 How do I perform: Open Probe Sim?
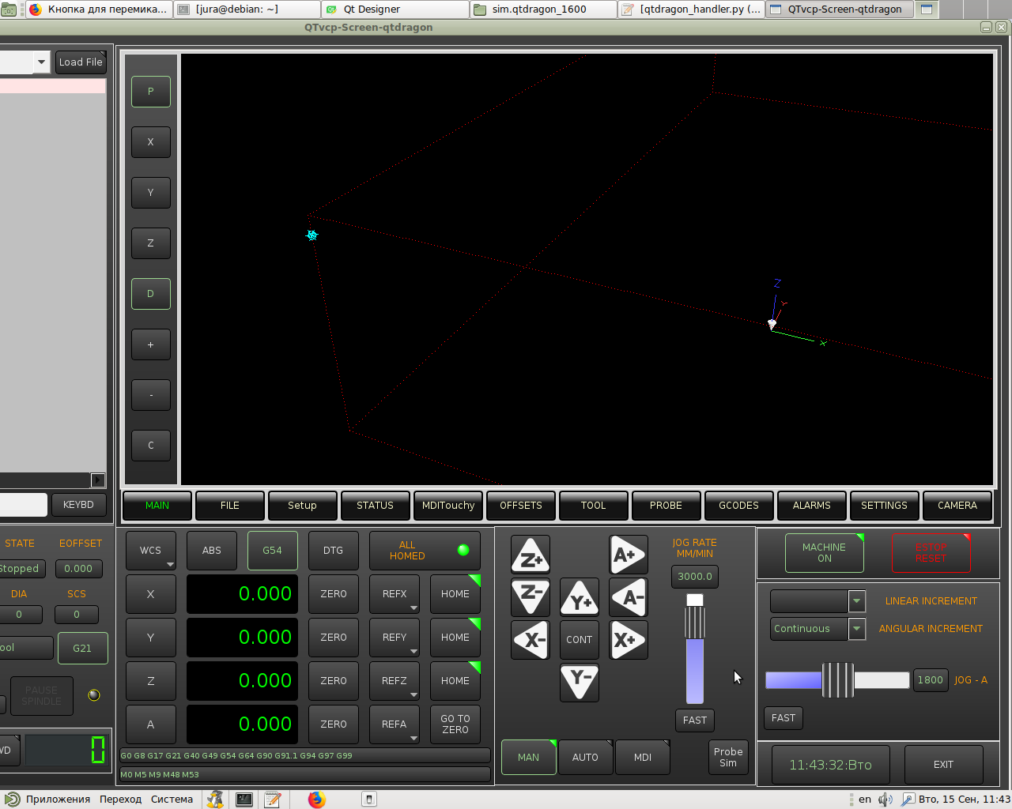tap(728, 758)
